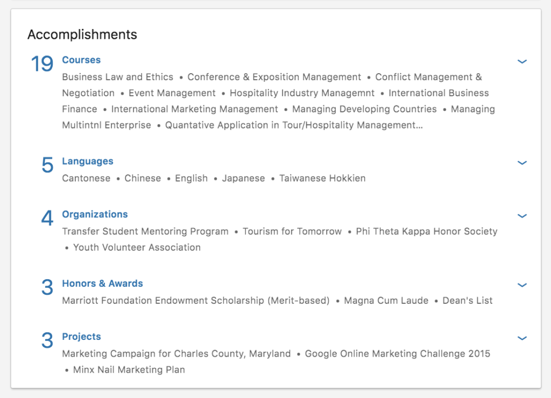Open the Courses section link
551x398 pixels.
(x=81, y=60)
